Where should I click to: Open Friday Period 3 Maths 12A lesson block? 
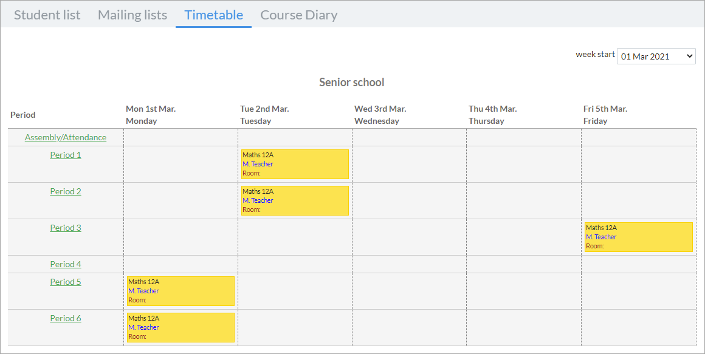click(x=639, y=237)
